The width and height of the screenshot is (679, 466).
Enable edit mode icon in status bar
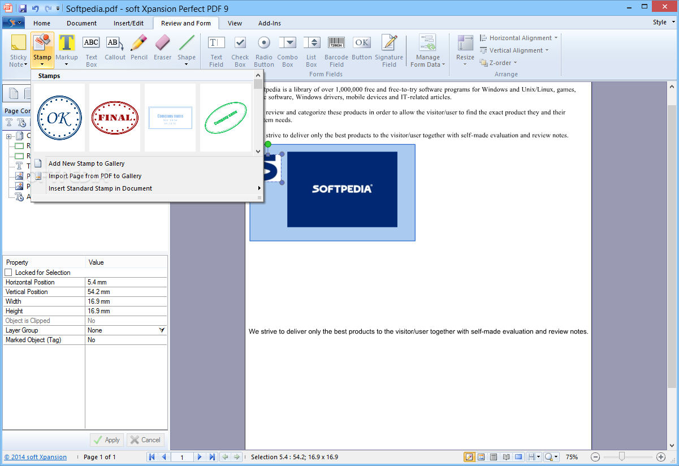pyautogui.click(x=469, y=457)
